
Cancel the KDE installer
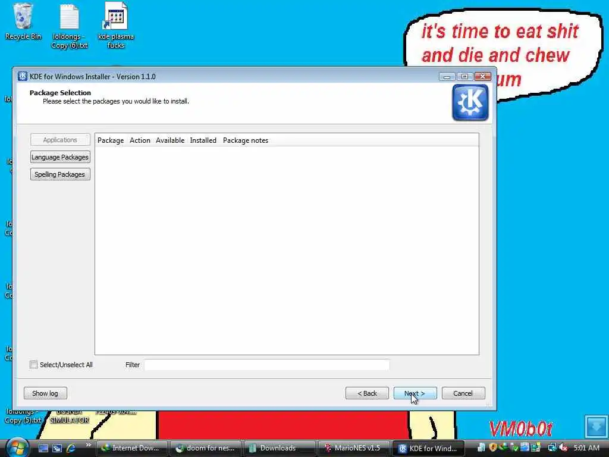pyautogui.click(x=463, y=393)
